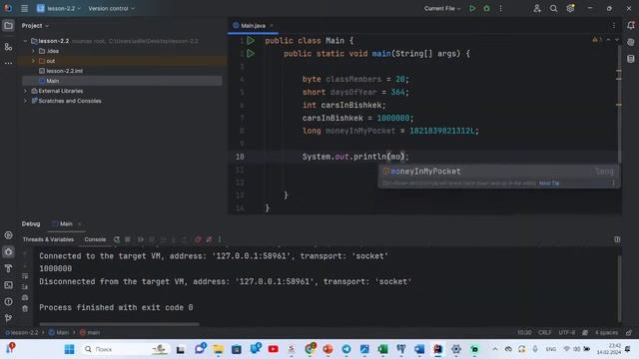Change debugger layout settings icon at right

[617, 239]
